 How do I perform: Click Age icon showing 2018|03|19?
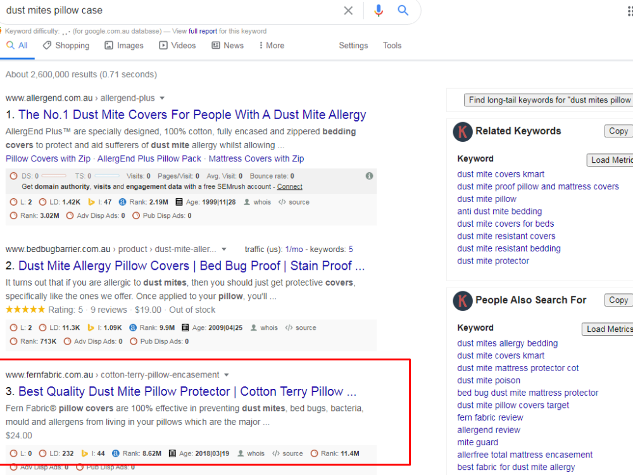tap(172, 453)
